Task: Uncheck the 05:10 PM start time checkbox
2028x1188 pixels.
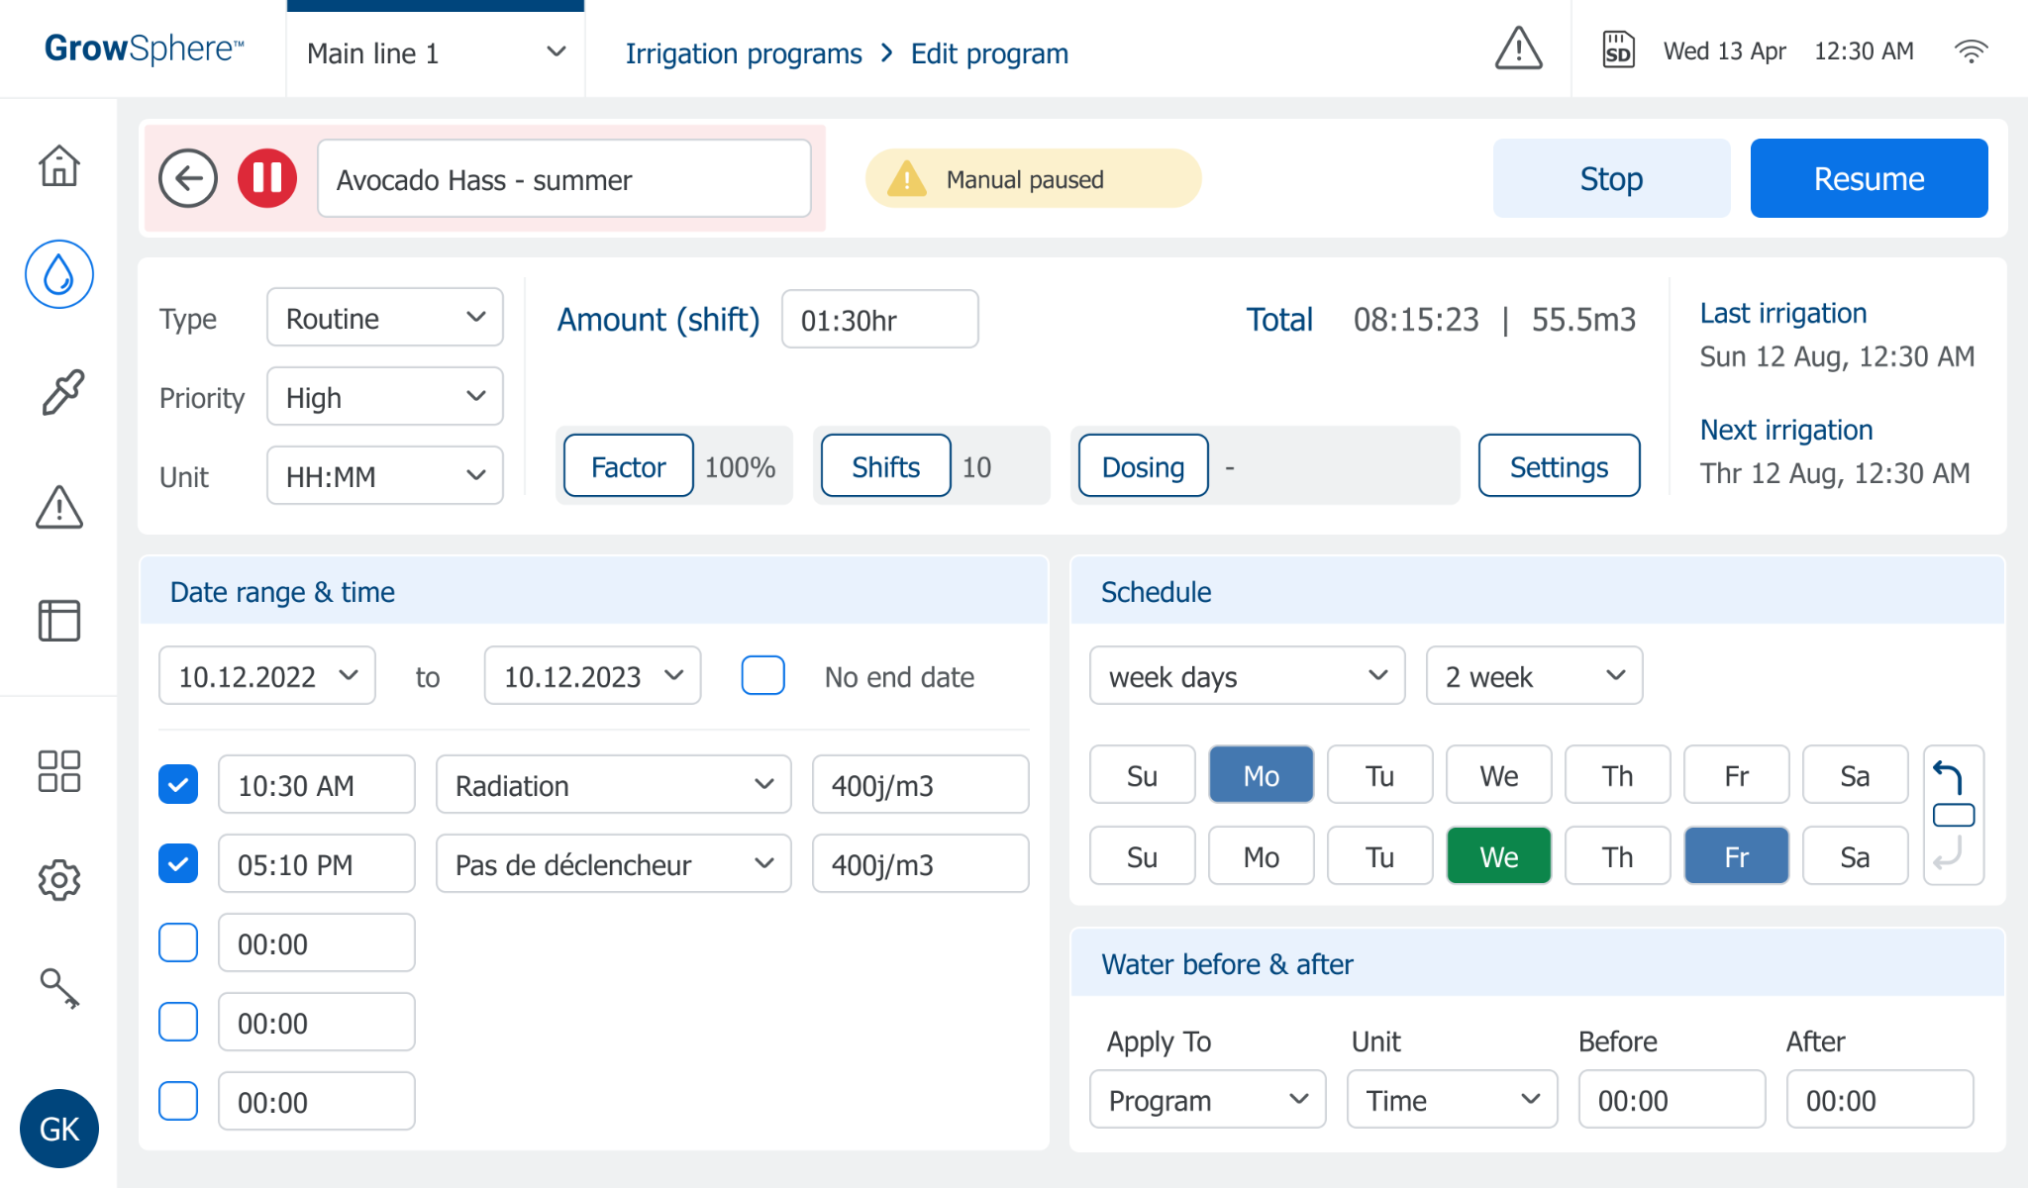Action: pyautogui.click(x=178, y=863)
